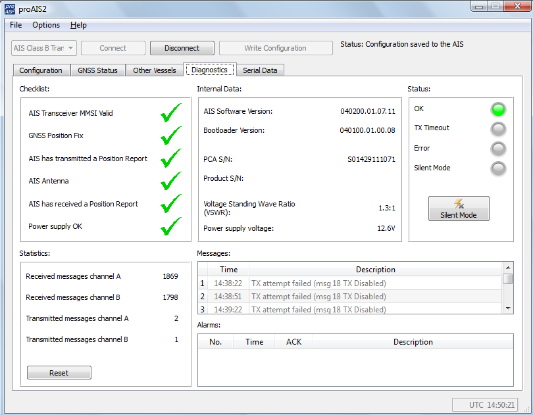Click the Description column header in Messages

click(x=375, y=270)
